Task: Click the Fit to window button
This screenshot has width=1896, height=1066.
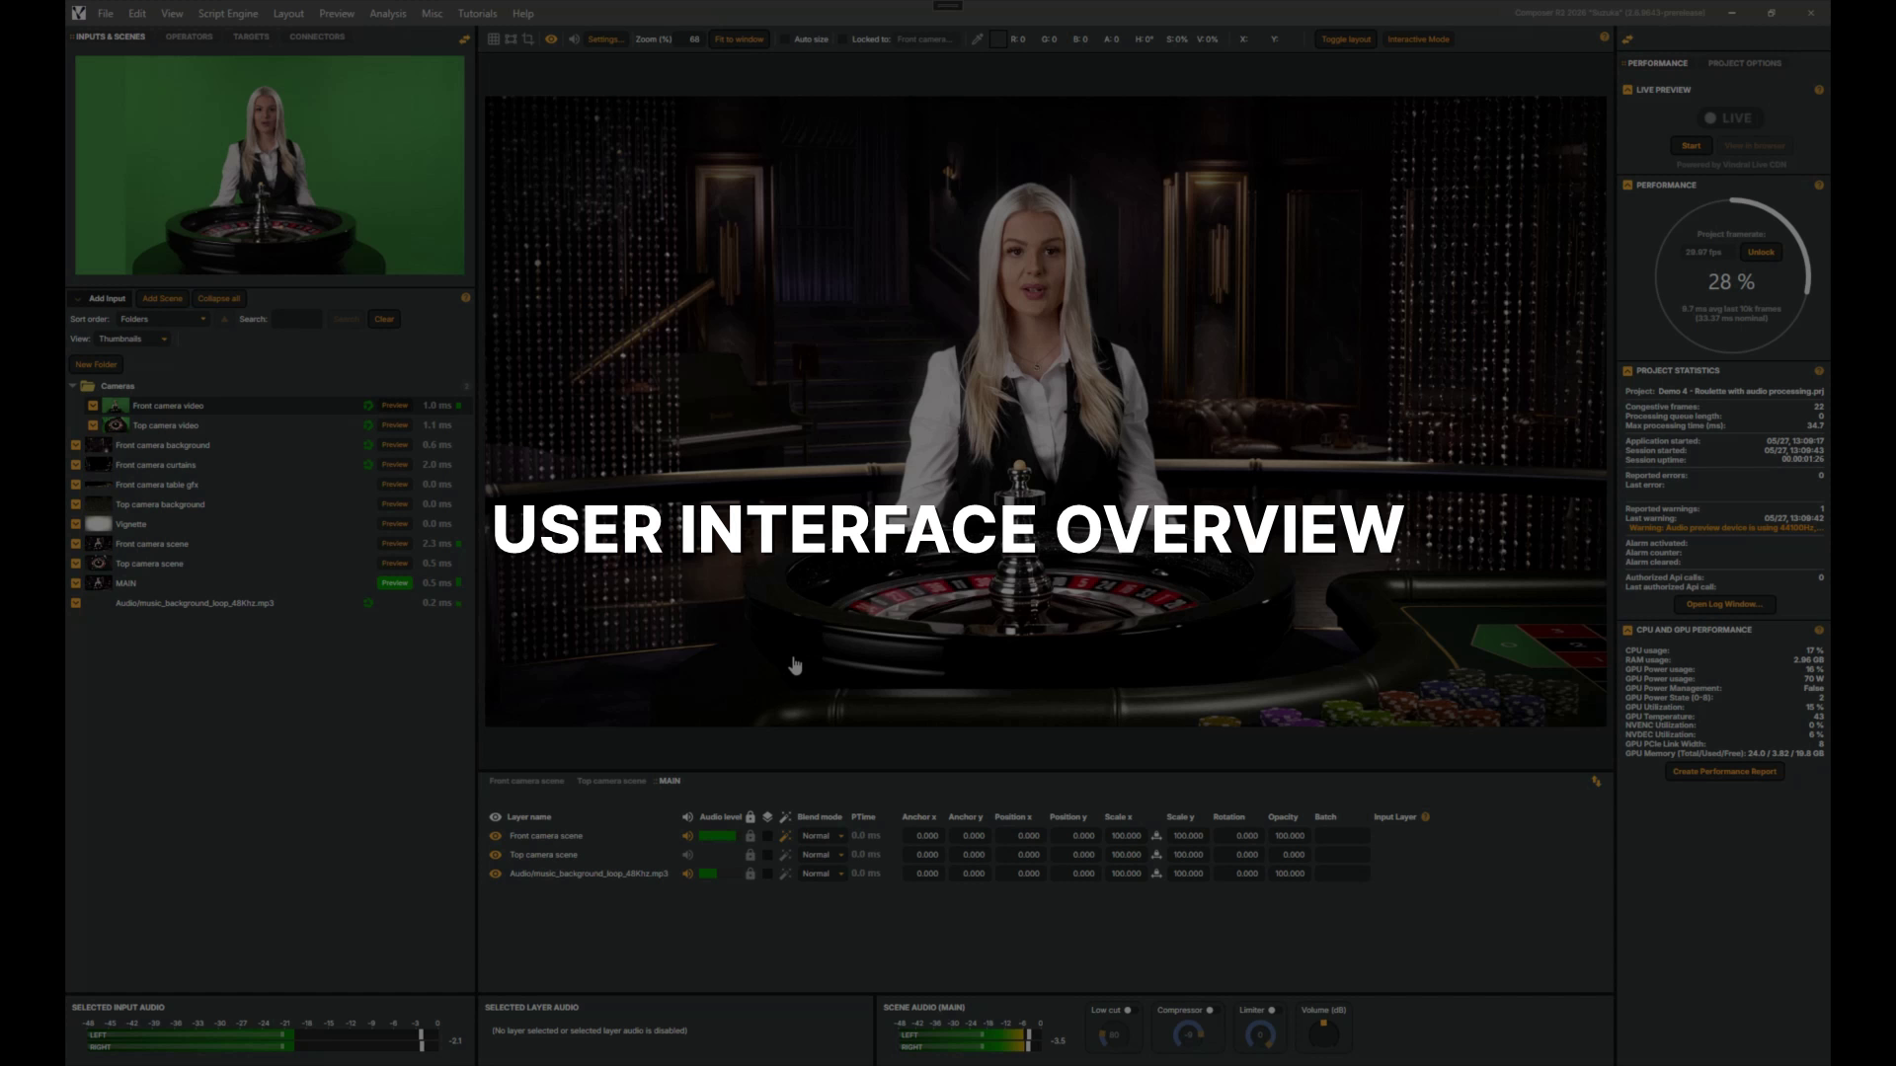Action: point(740,39)
